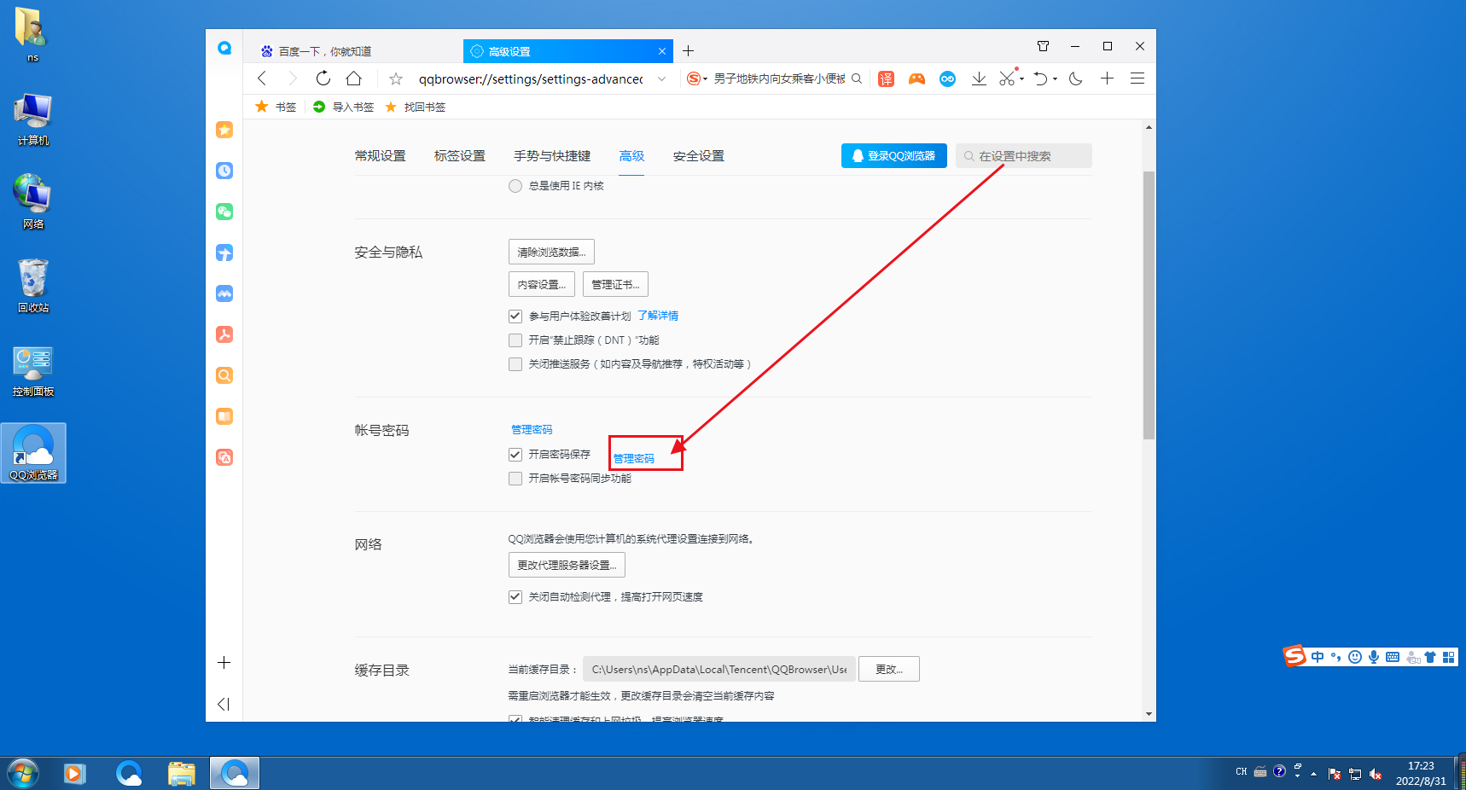Viewport: 1466px width, 790px height.
Task: Click the settings page vertical scrollbar
Action: tap(1149, 305)
